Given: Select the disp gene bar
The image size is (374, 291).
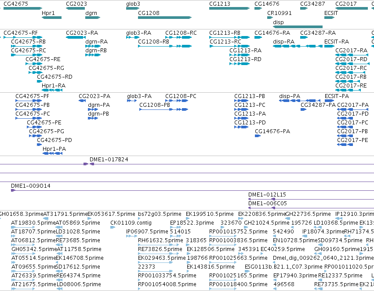Looking at the screenshot, I should (298, 27).
